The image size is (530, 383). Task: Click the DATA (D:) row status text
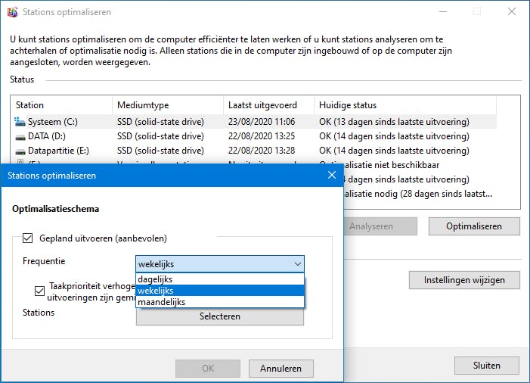pyautogui.click(x=394, y=136)
